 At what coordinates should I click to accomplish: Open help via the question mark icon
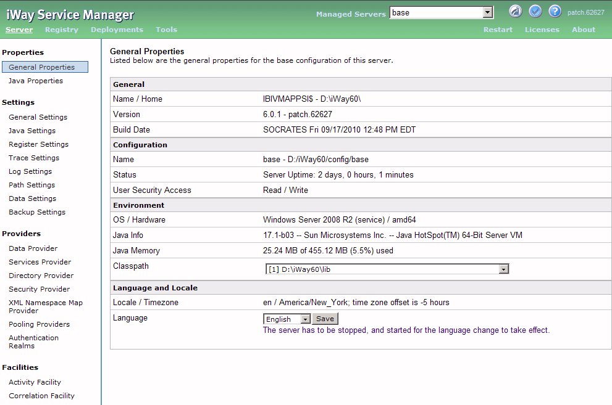555,11
